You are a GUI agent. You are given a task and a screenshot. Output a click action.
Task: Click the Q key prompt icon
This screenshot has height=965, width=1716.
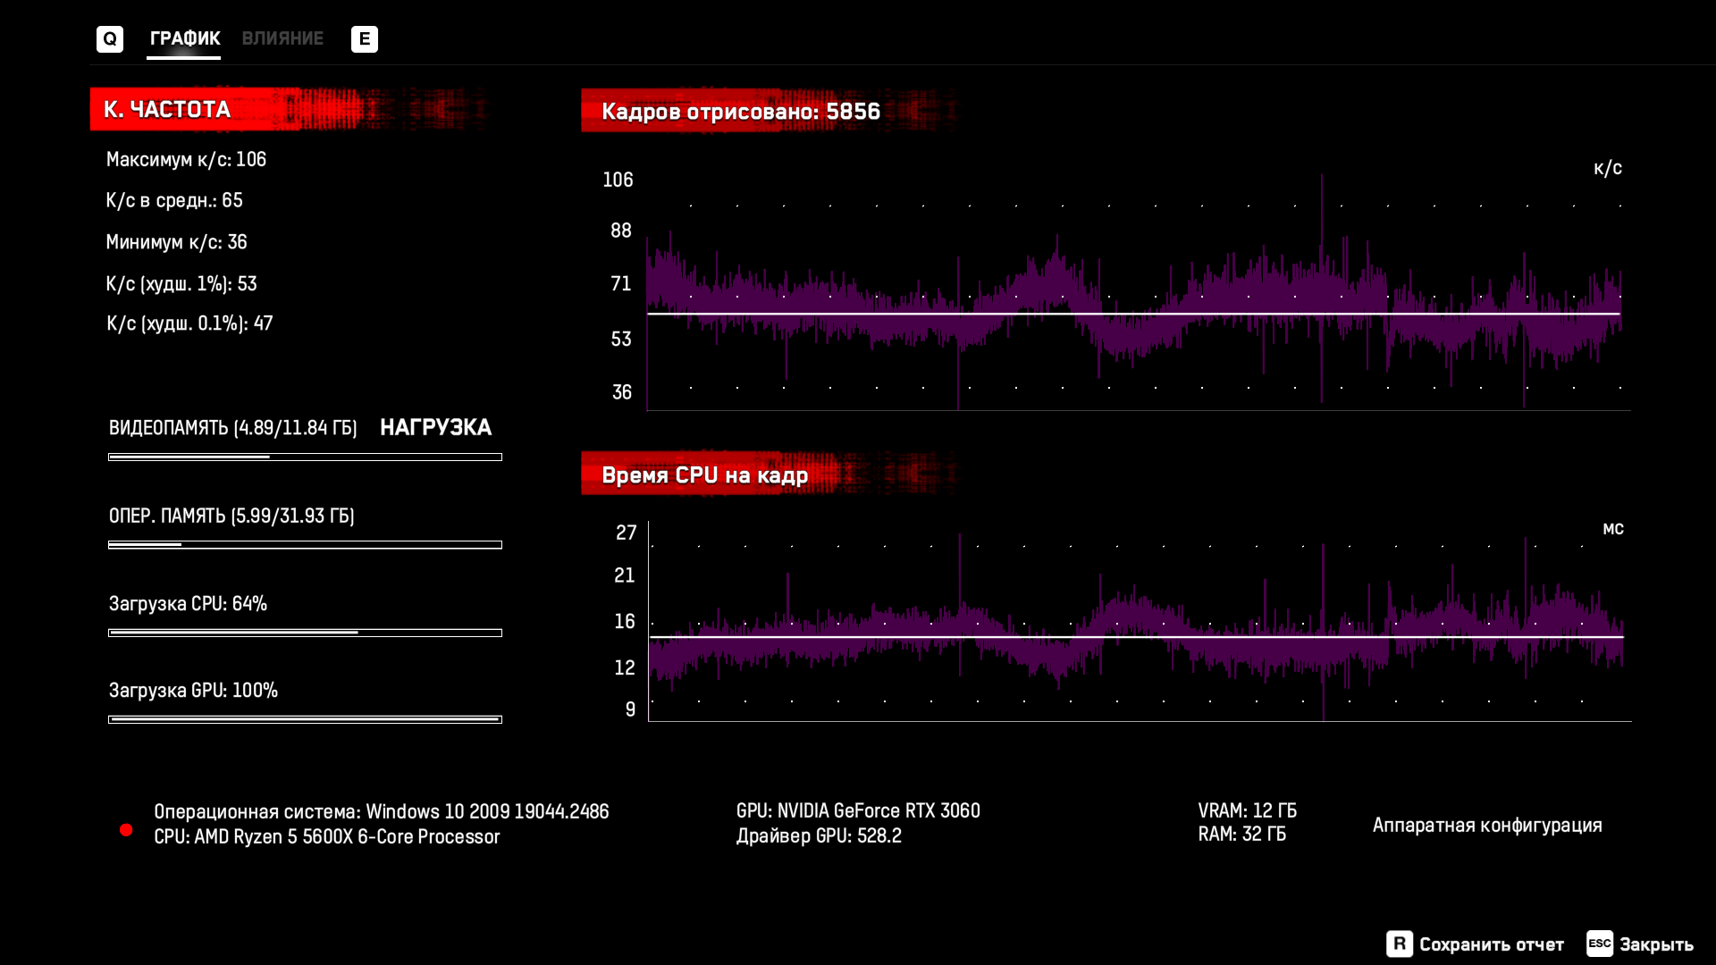click(110, 38)
